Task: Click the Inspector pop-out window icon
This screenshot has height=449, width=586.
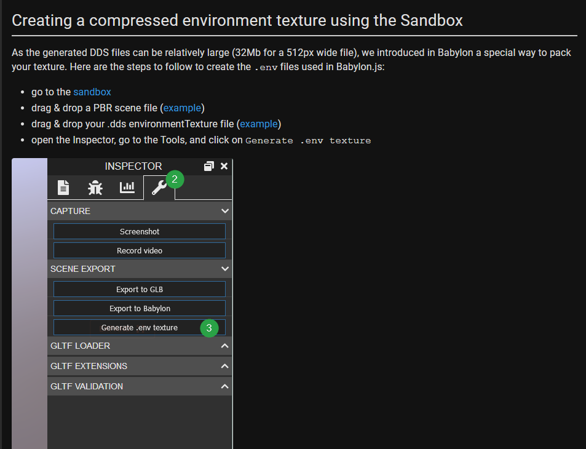Action: [209, 166]
